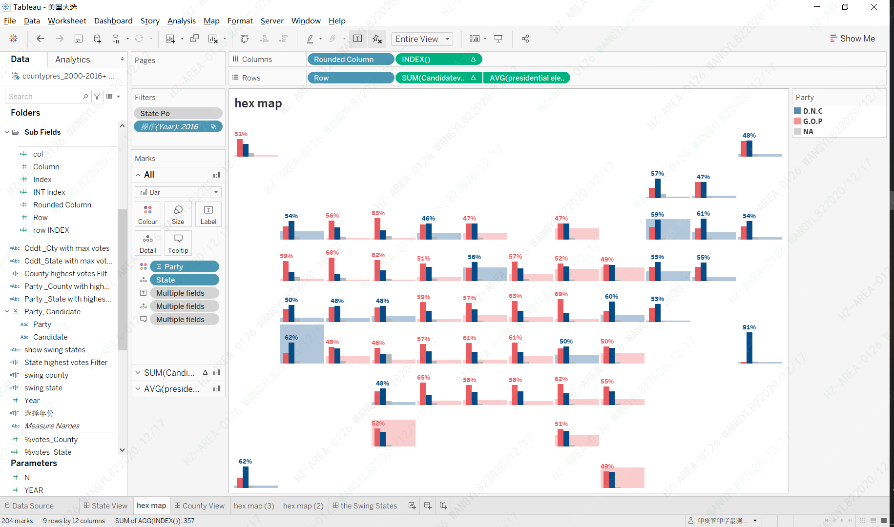Collapse the Sub Fields folder

click(x=7, y=132)
